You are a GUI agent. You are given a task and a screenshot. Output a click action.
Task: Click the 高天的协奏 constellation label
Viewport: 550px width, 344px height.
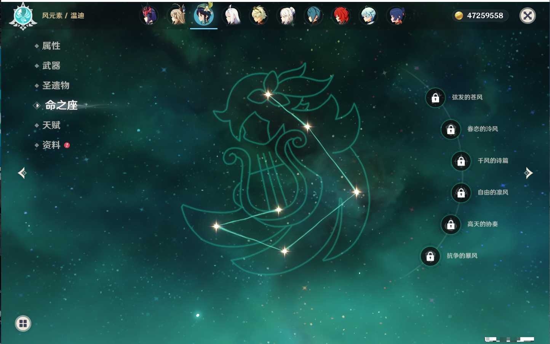pyautogui.click(x=483, y=224)
